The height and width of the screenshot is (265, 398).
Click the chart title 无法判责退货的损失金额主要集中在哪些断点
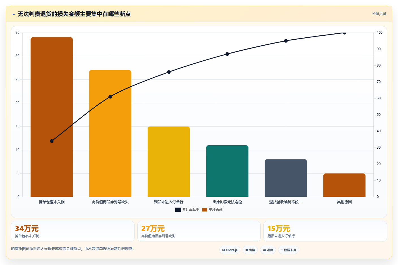[74, 14]
